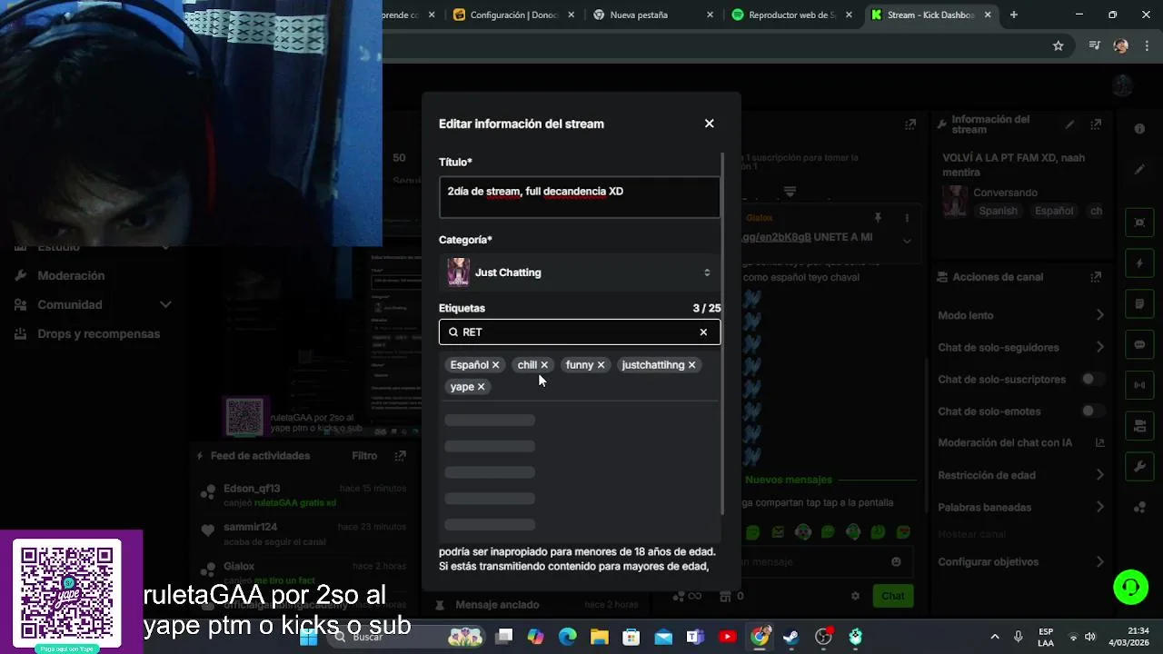The width and height of the screenshot is (1163, 654).
Task: Open the Just Chatting category dropdown
Action: point(580,272)
